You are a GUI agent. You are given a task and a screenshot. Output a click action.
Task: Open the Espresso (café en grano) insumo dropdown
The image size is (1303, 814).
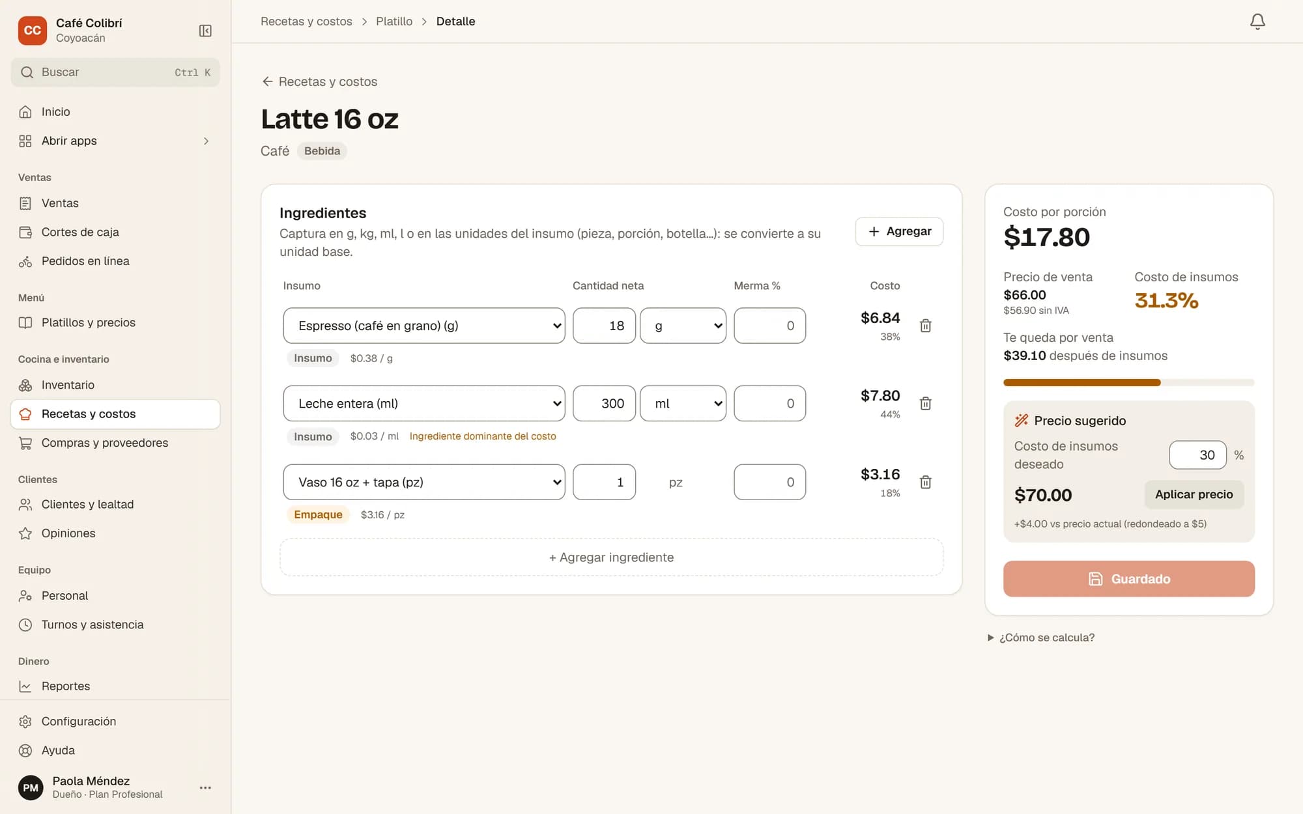424,326
